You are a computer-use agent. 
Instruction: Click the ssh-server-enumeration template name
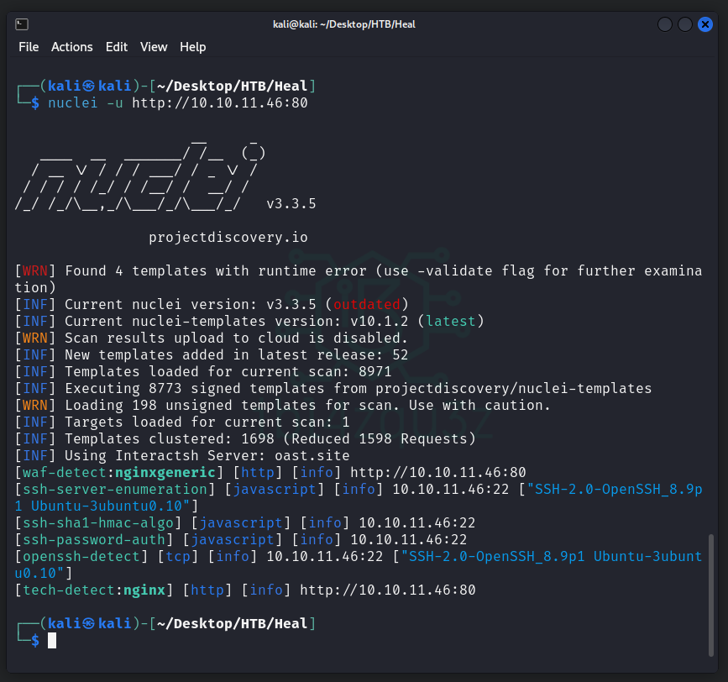coord(115,490)
